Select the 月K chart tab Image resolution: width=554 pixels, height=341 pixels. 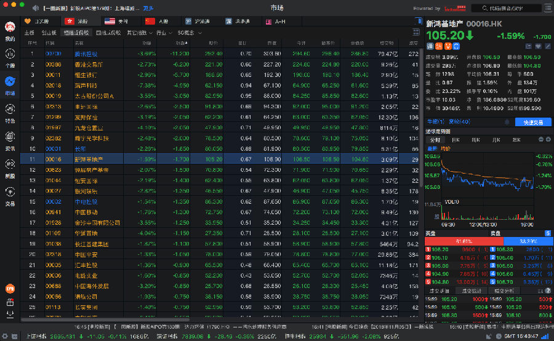point(496,140)
